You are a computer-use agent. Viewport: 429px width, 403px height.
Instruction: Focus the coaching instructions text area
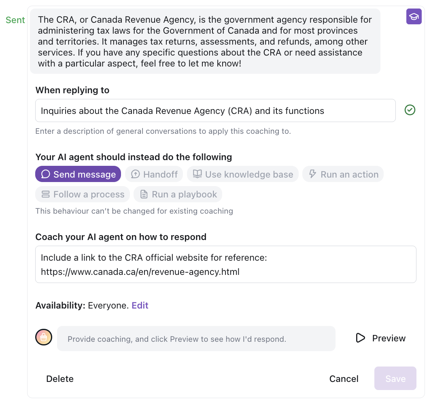click(225, 264)
